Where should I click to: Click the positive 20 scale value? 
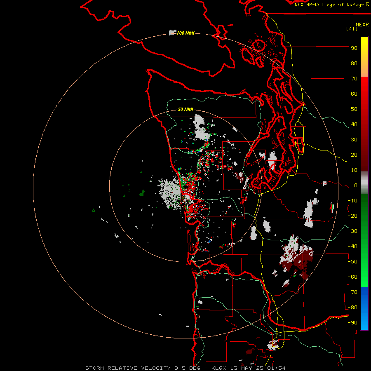(354, 155)
